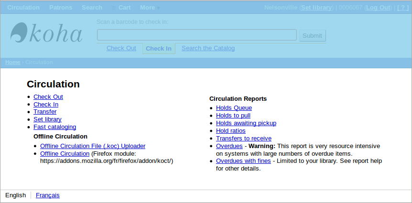Click the barcode check-in input field

pos(196,35)
